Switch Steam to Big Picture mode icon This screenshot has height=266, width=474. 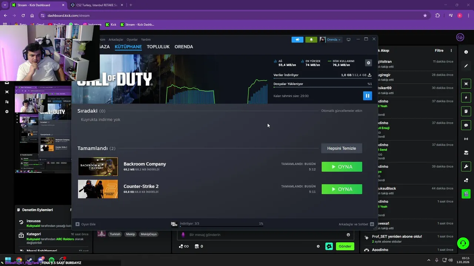(348, 40)
